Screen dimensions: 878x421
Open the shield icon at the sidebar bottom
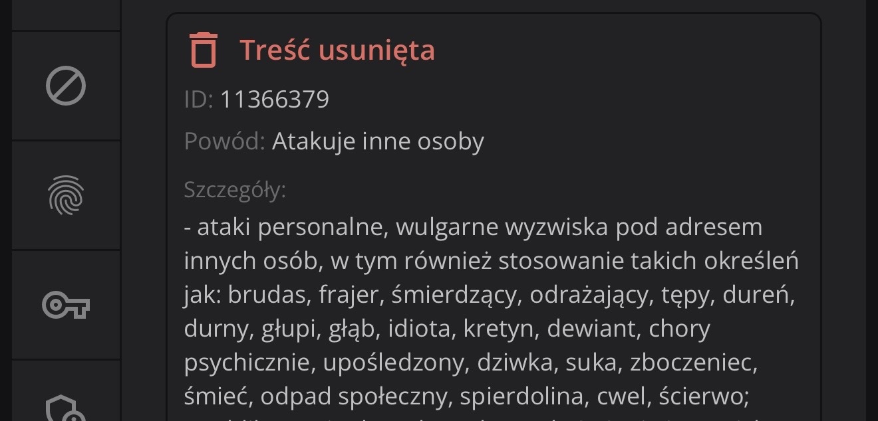[x=66, y=406]
